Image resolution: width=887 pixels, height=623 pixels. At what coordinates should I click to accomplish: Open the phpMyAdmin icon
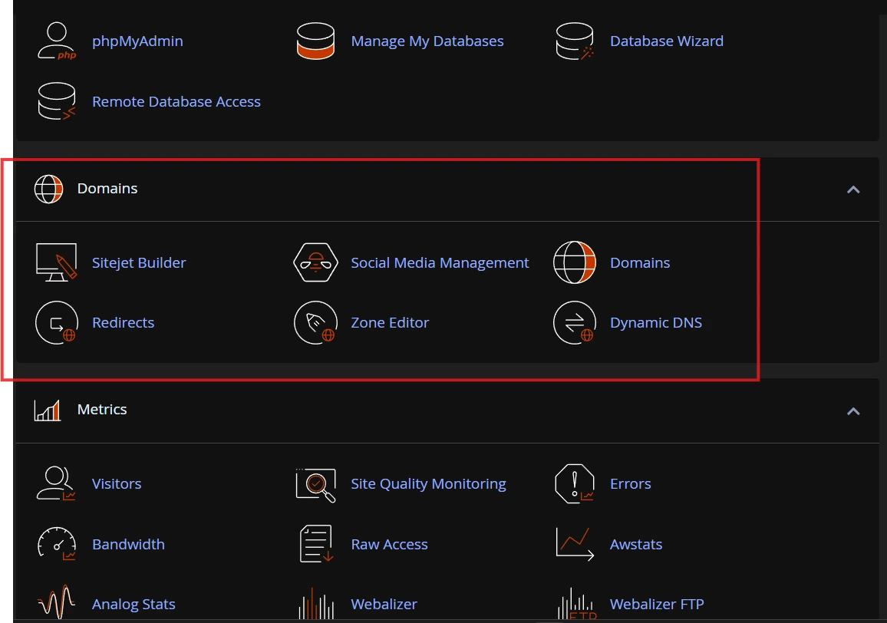coord(57,41)
